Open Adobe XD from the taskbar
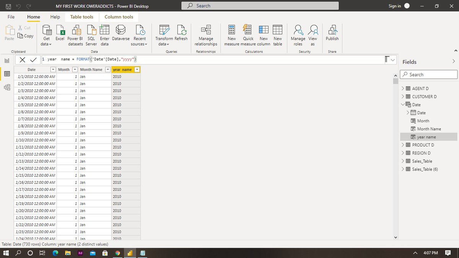The width and height of the screenshot is (459, 258). click(x=80, y=253)
